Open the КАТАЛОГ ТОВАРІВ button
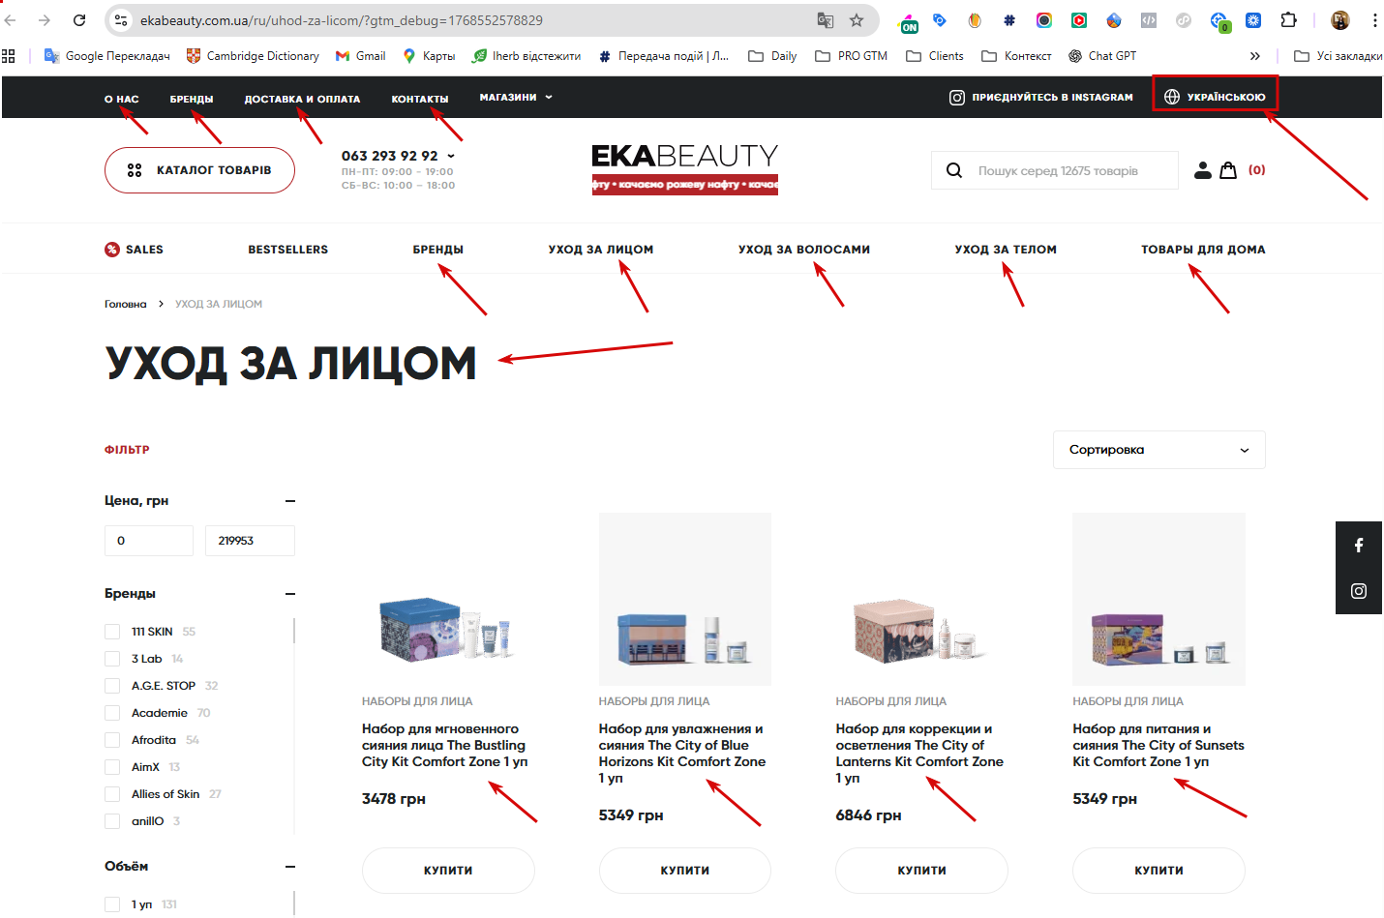1384x918 pixels. pyautogui.click(x=199, y=170)
